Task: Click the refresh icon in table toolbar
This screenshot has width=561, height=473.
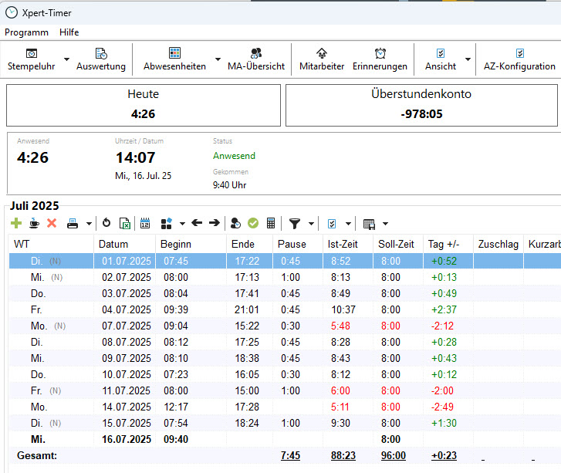Action: pos(106,223)
